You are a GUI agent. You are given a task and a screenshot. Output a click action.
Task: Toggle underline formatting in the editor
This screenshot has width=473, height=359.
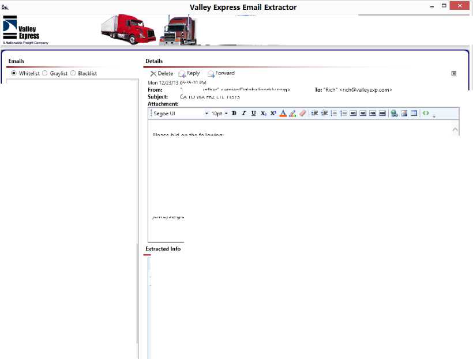tap(254, 114)
